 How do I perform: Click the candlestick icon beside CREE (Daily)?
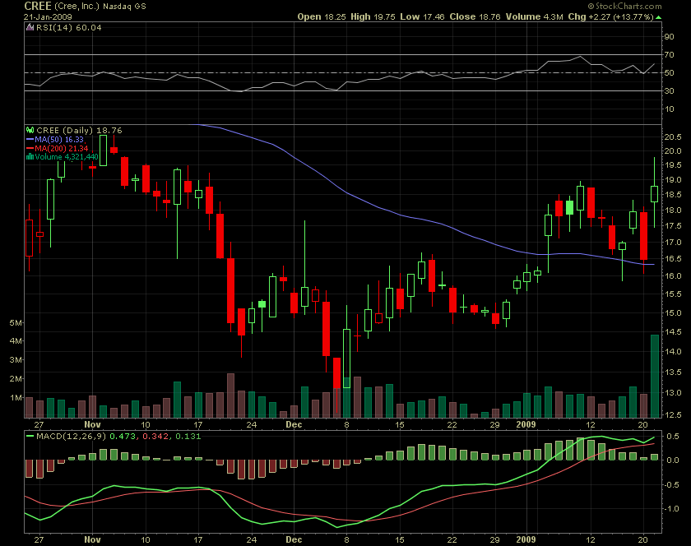pos(30,130)
